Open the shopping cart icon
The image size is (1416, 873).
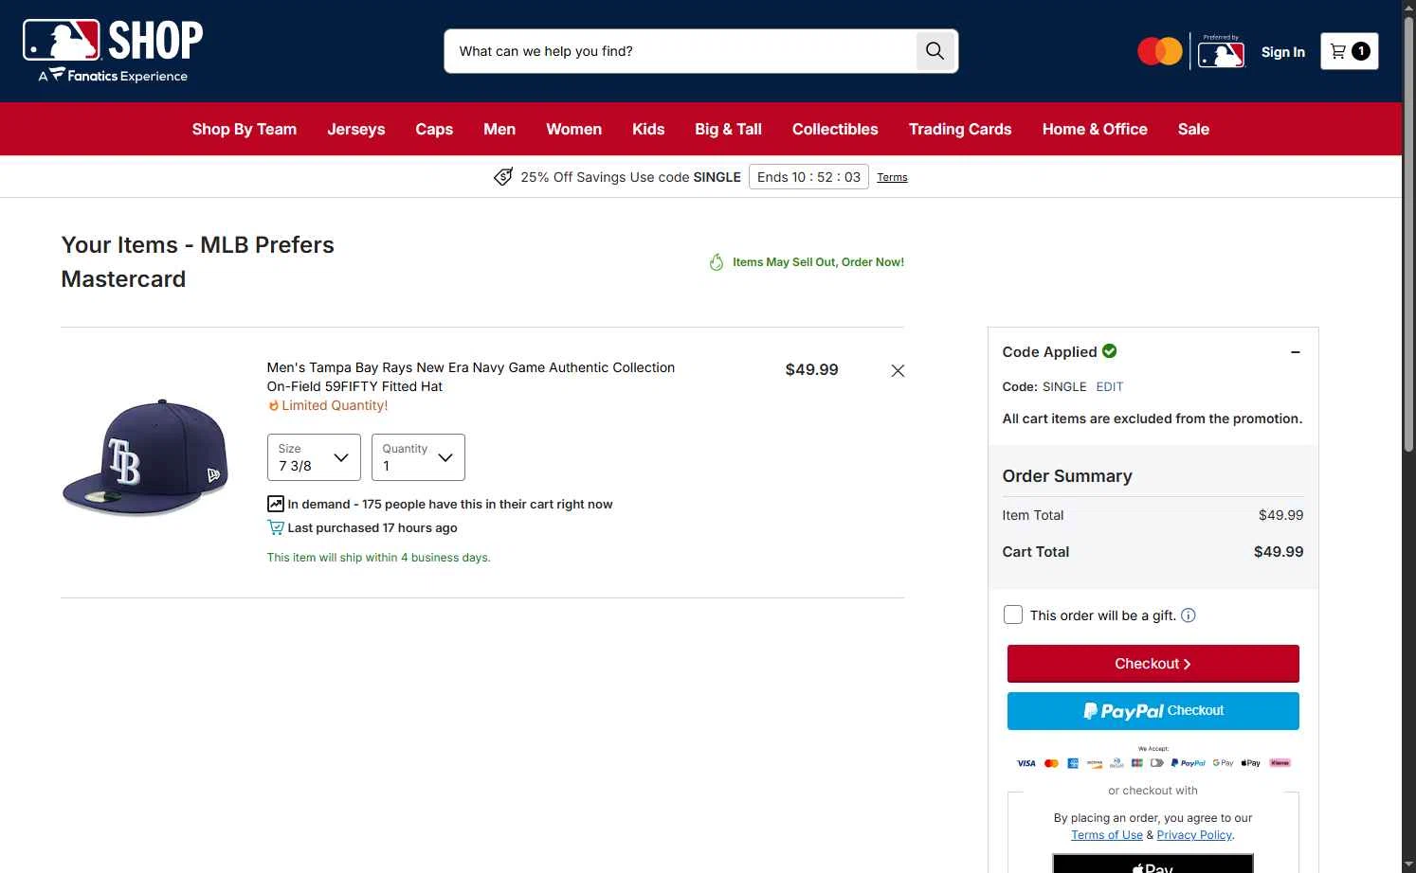1349,51
